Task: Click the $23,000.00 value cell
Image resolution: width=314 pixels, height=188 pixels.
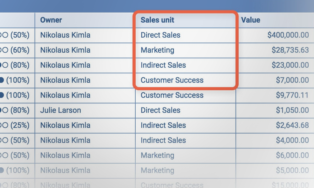Action: pos(291,65)
